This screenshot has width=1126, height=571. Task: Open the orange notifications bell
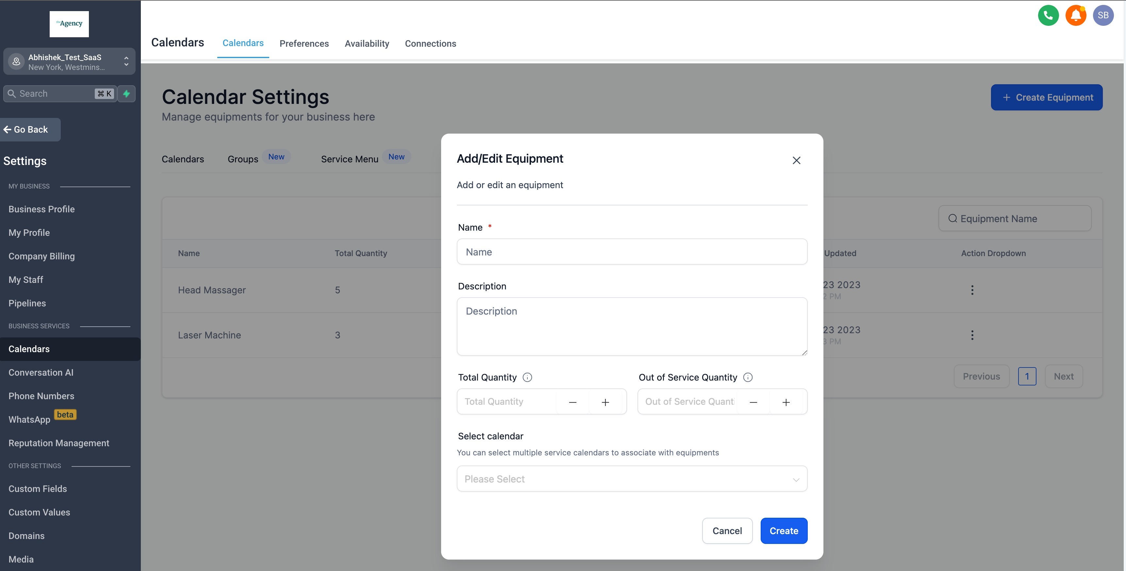click(x=1075, y=16)
